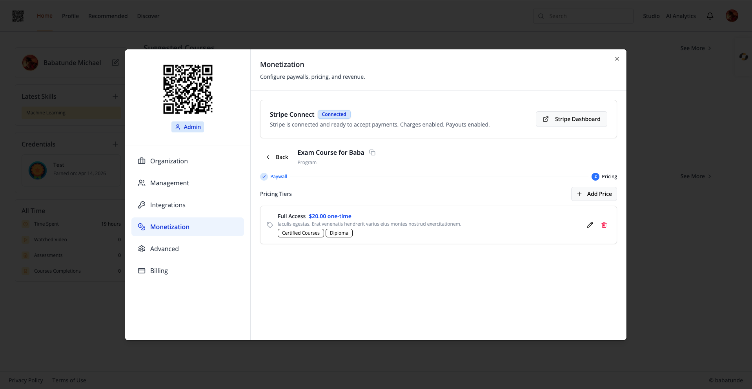Go Back from the pricing view

(277, 157)
